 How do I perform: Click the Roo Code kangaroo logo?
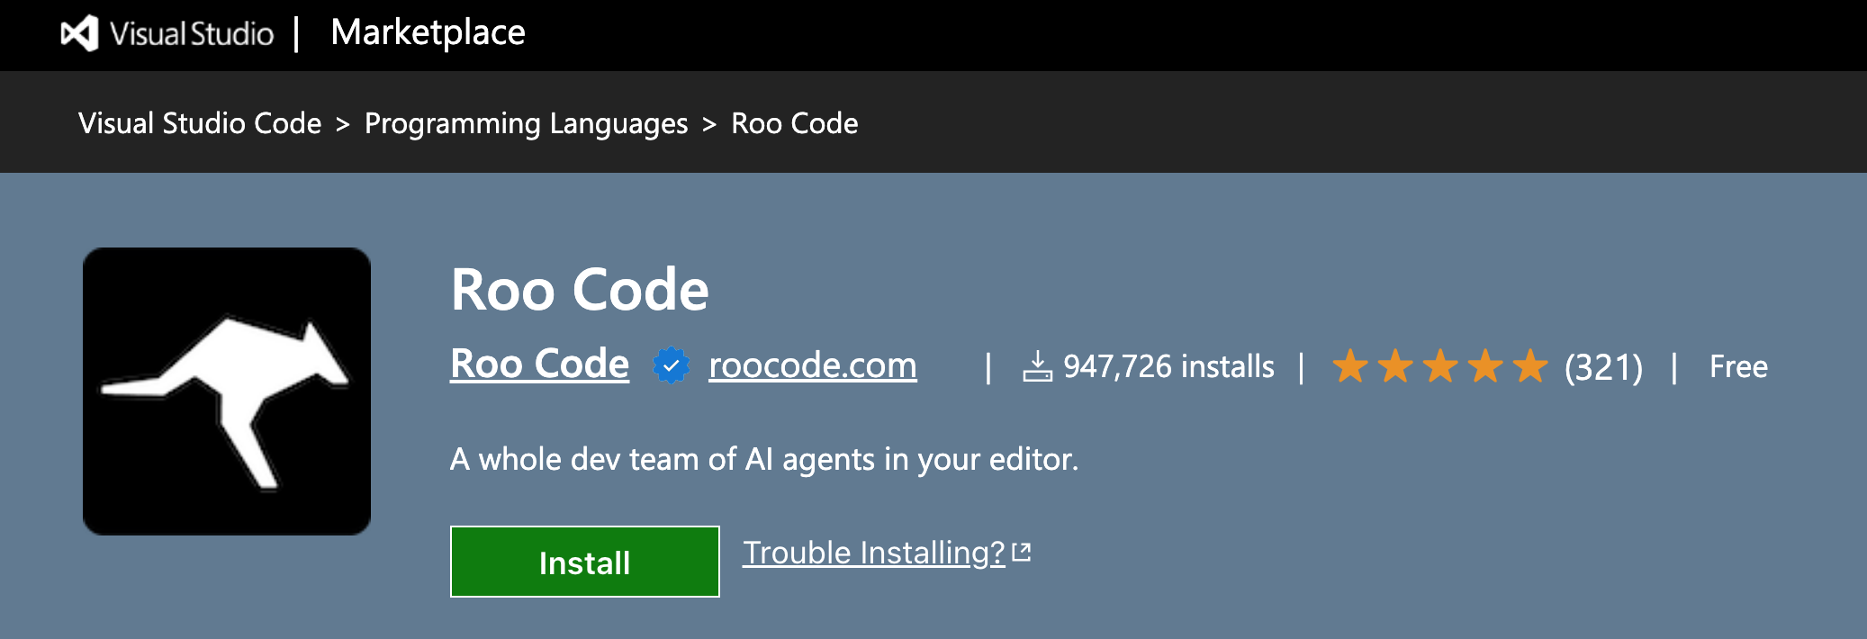[227, 391]
